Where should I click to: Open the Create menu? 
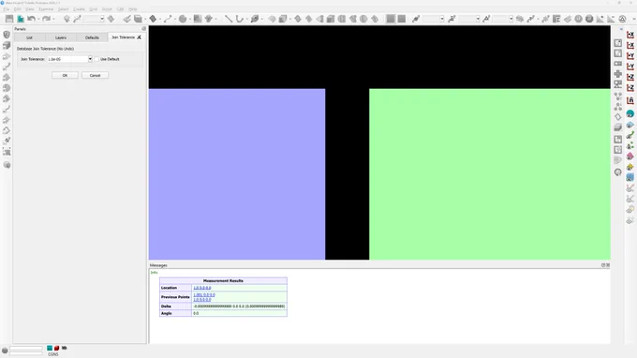point(79,9)
